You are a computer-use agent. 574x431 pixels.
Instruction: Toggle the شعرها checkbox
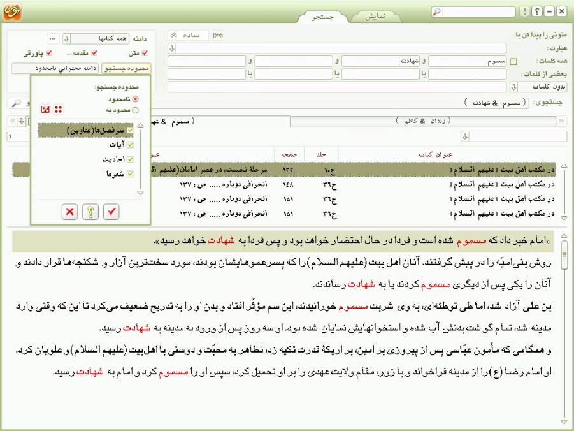click(x=130, y=174)
